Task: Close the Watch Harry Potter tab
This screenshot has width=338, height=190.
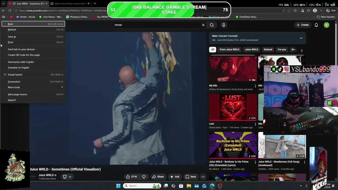Action: 88,4
